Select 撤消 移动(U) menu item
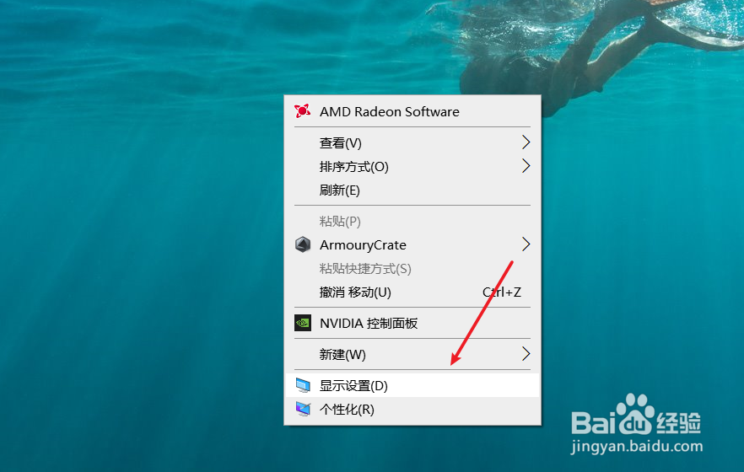This screenshot has width=744, height=472. point(412,292)
